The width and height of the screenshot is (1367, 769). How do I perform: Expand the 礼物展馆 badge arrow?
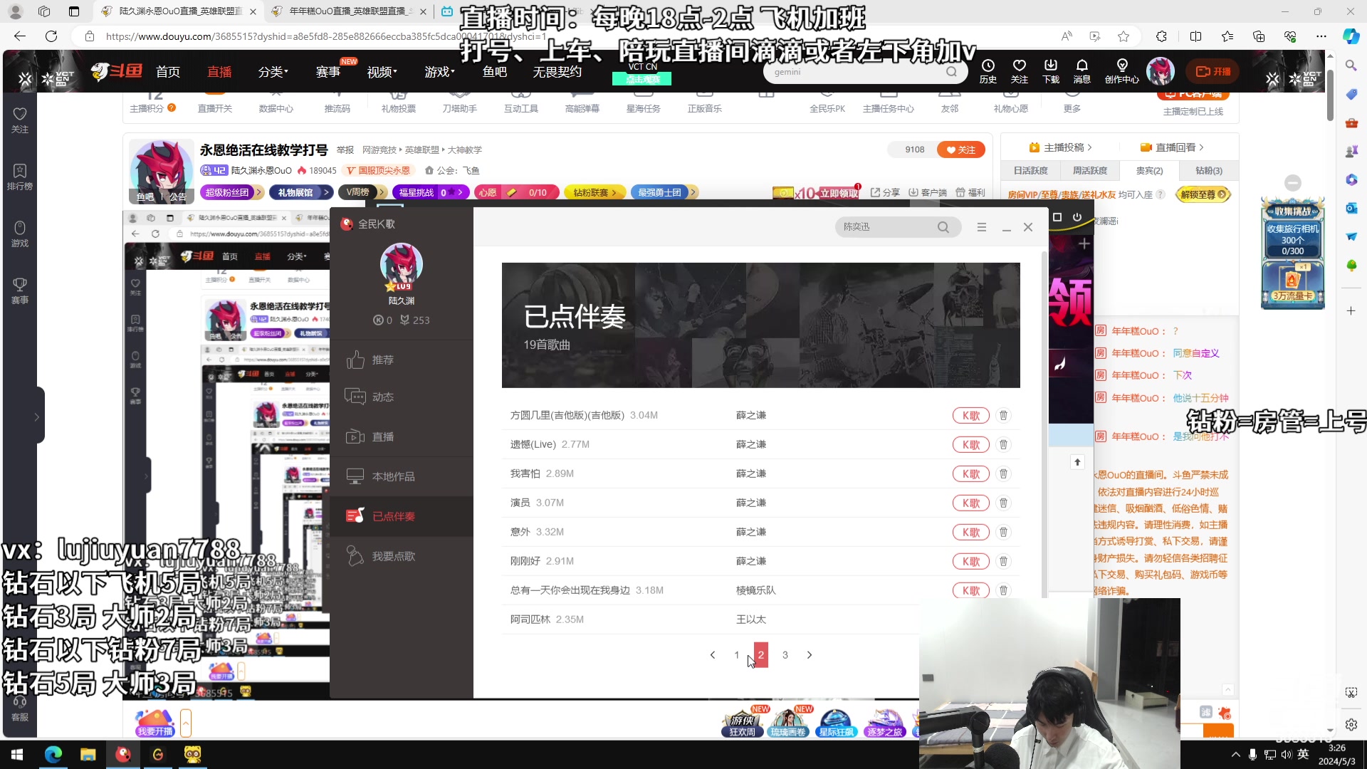click(x=327, y=192)
